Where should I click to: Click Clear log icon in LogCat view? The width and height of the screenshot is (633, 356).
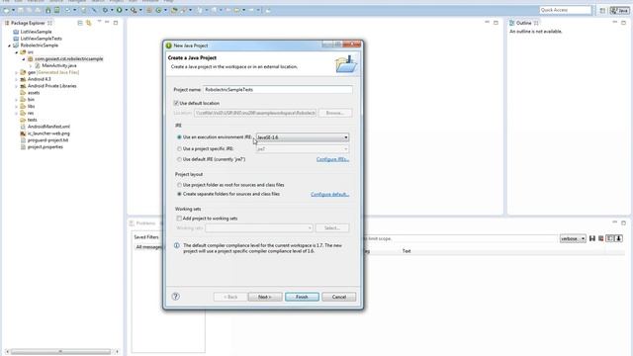601,238
